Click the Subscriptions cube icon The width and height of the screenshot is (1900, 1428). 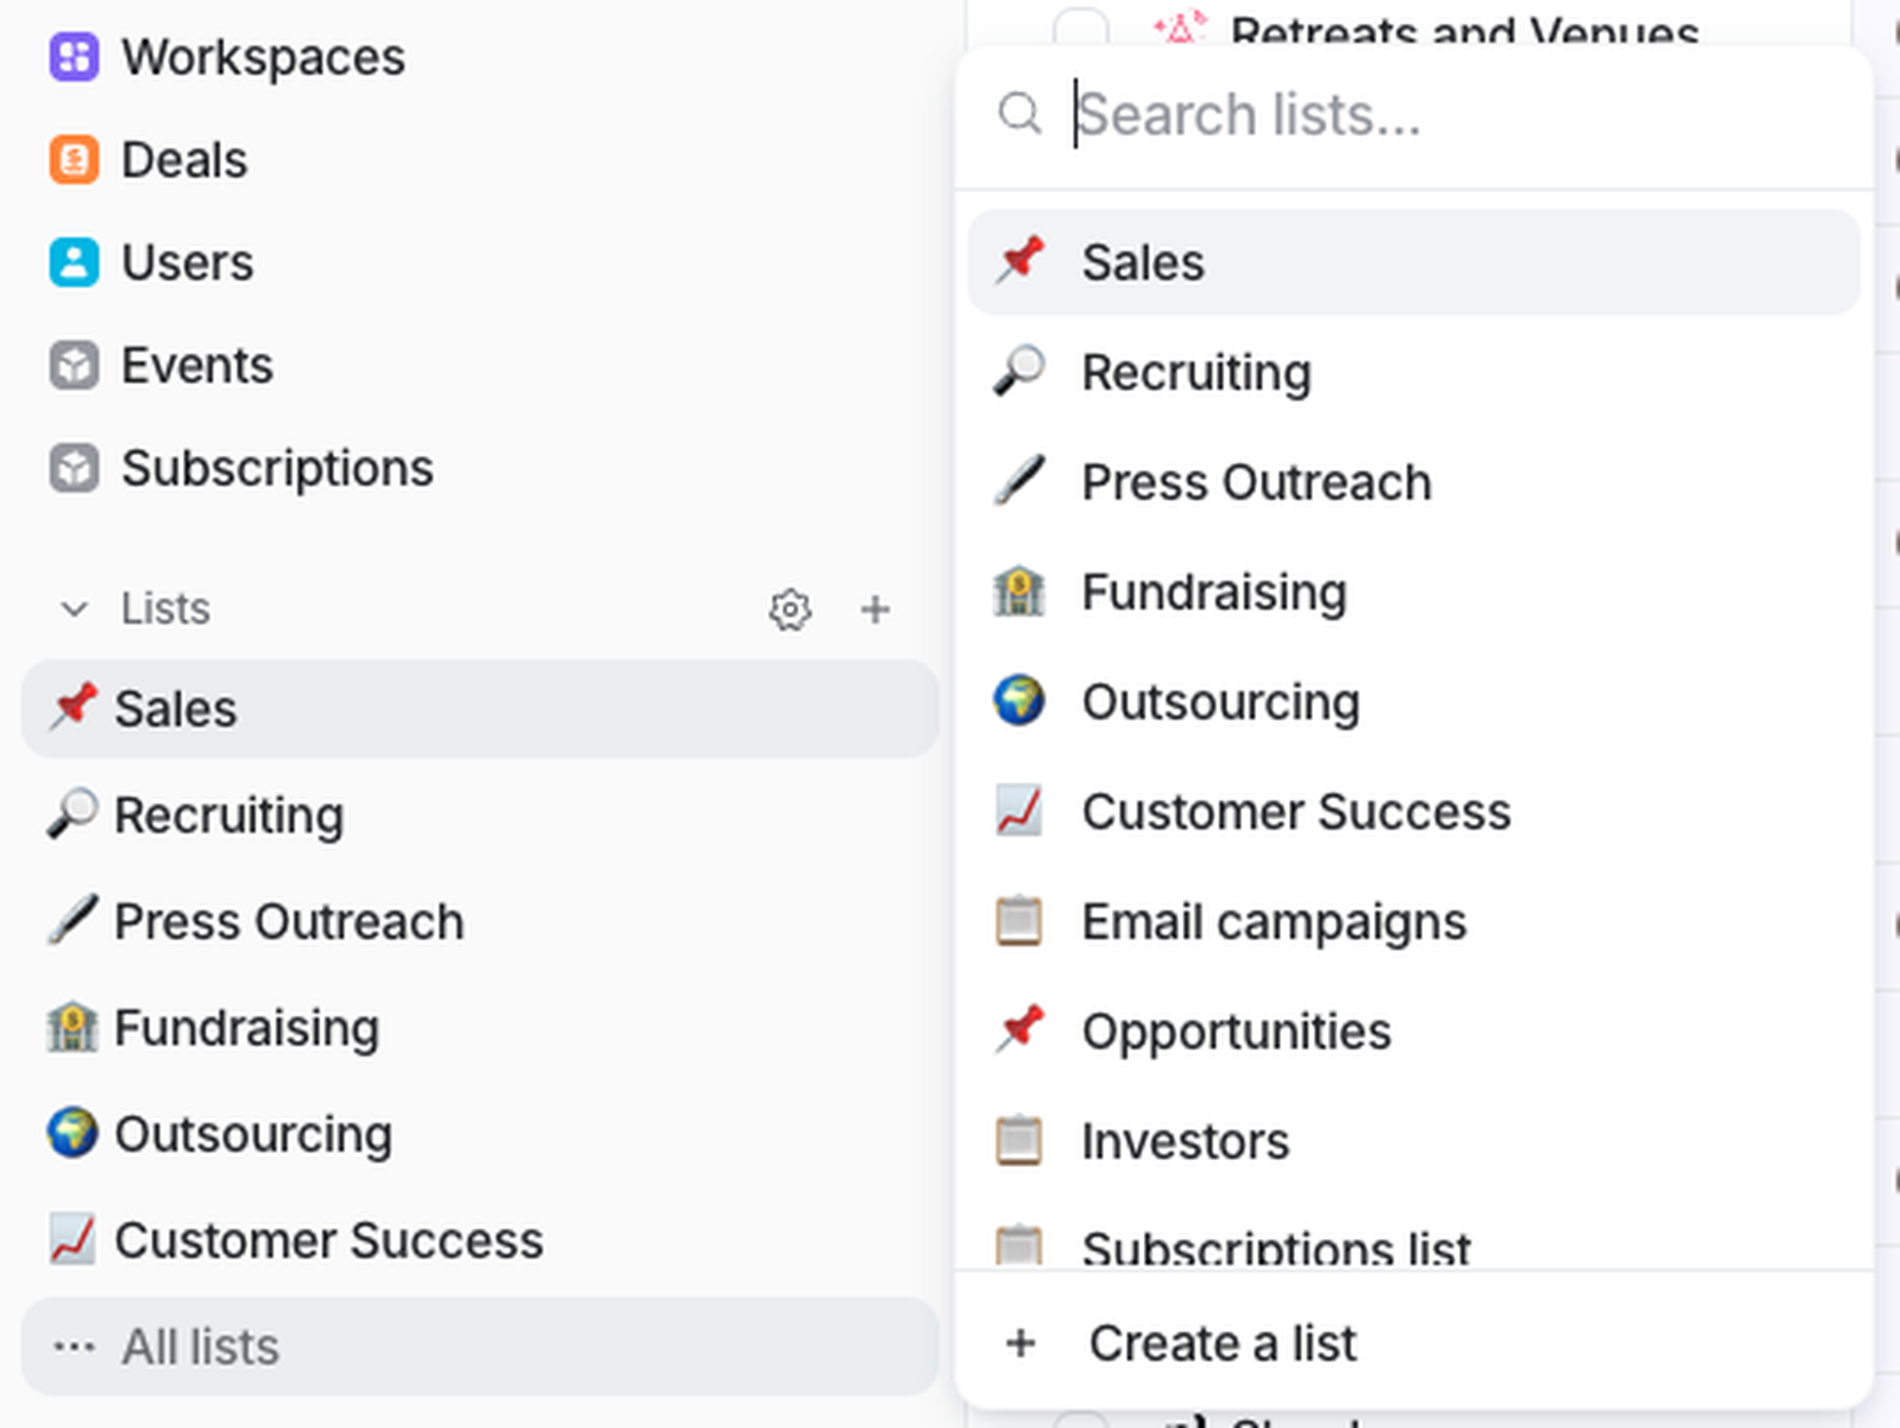click(74, 468)
